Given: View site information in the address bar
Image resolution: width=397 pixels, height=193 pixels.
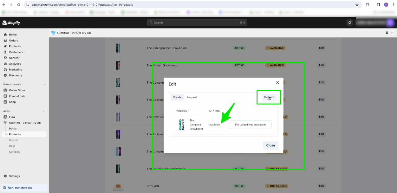Looking at the screenshot, I should click(28, 5).
